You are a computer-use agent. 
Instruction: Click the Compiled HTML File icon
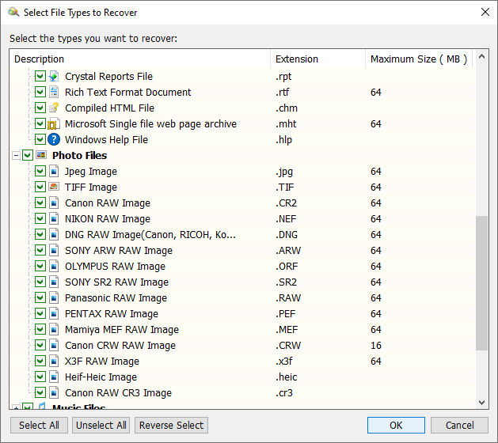click(54, 108)
